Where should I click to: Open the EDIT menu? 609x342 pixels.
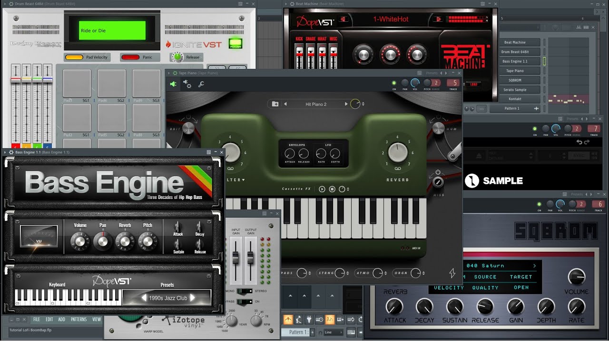pyautogui.click(x=49, y=320)
